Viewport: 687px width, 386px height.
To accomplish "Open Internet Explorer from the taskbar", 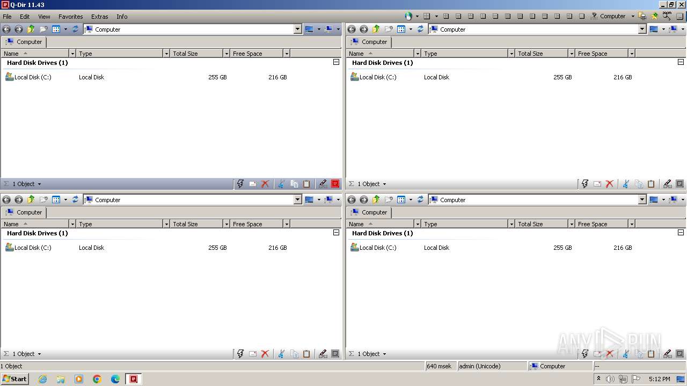I will tap(42, 379).
